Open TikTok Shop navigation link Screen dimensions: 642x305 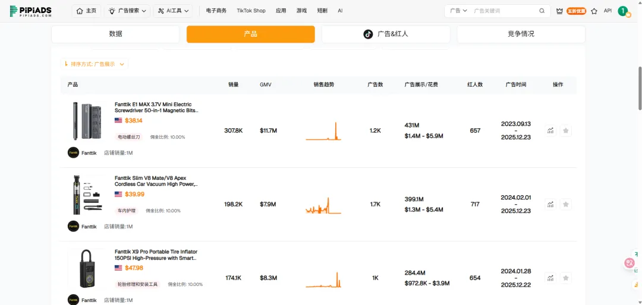251,11
